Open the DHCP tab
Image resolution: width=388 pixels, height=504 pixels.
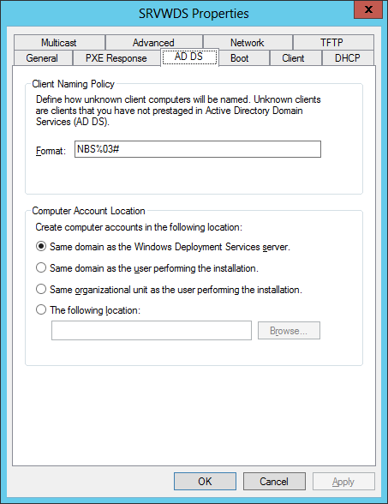pyautogui.click(x=348, y=58)
